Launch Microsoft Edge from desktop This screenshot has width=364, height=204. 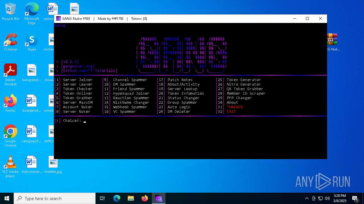coord(32,13)
